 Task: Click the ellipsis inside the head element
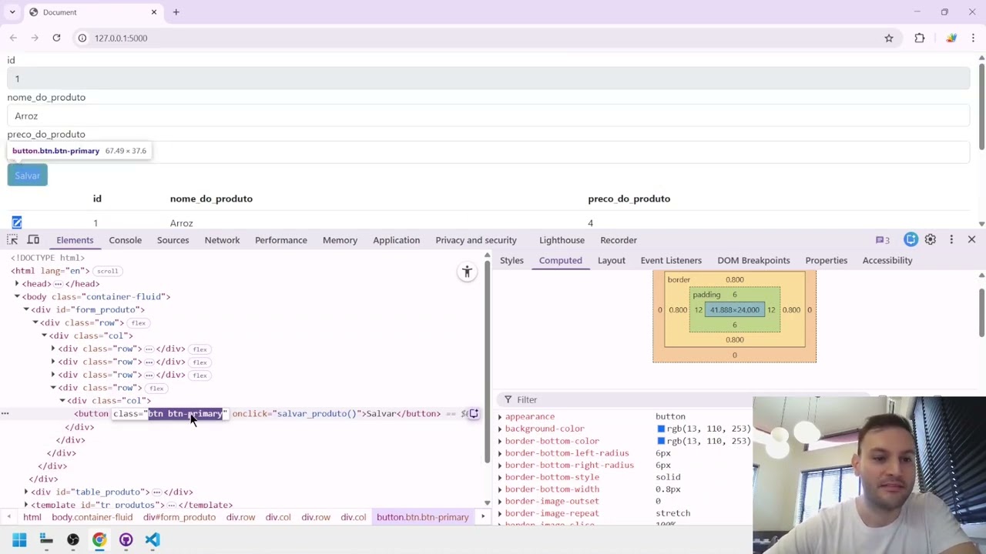pyautogui.click(x=58, y=284)
